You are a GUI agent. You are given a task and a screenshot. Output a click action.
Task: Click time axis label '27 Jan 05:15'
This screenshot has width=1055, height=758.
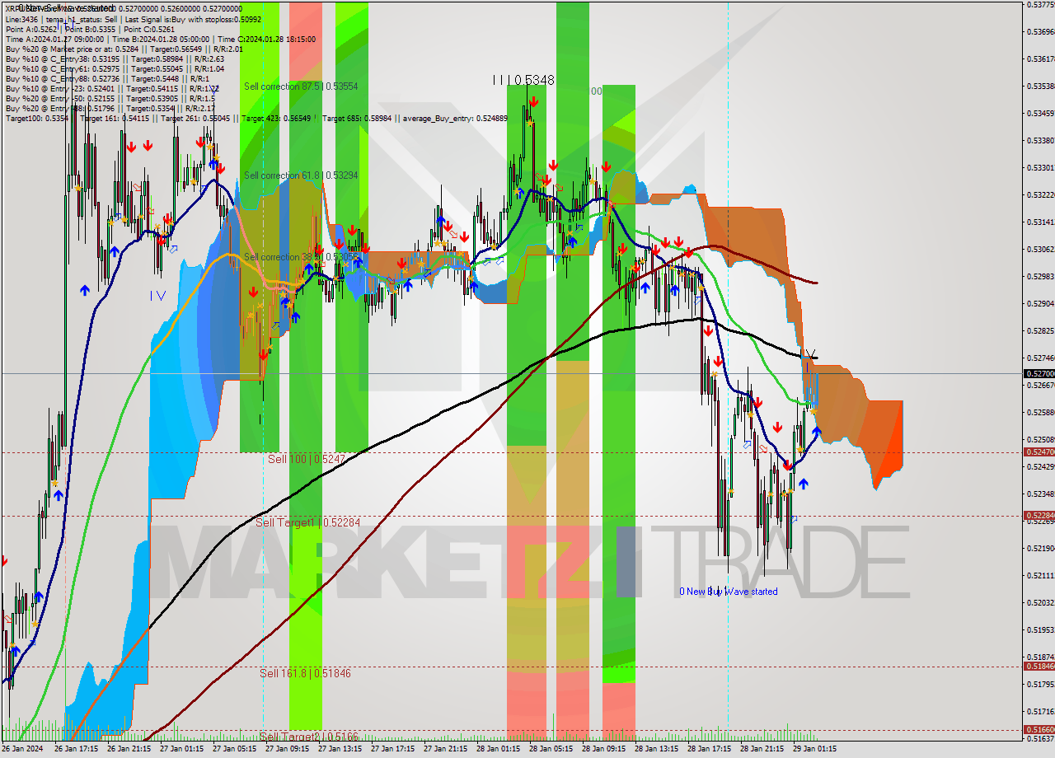(234, 749)
